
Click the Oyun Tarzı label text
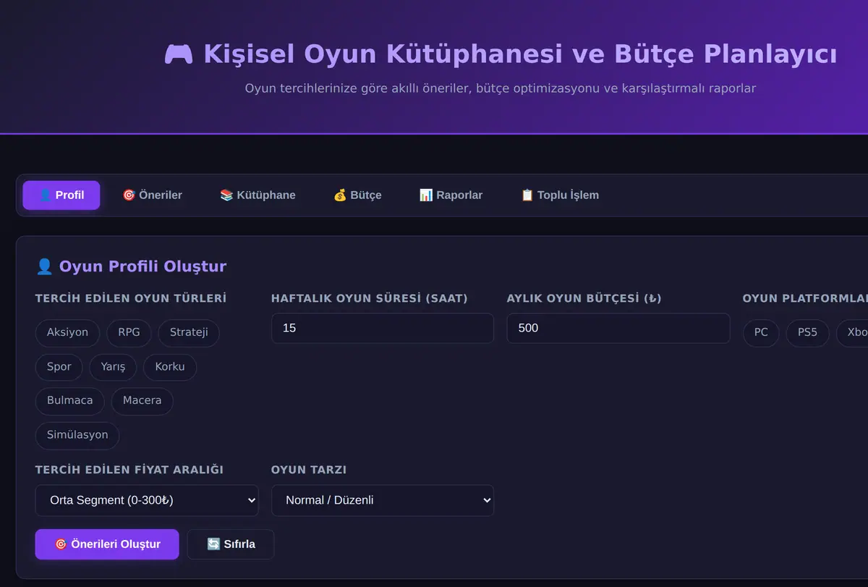[309, 470]
